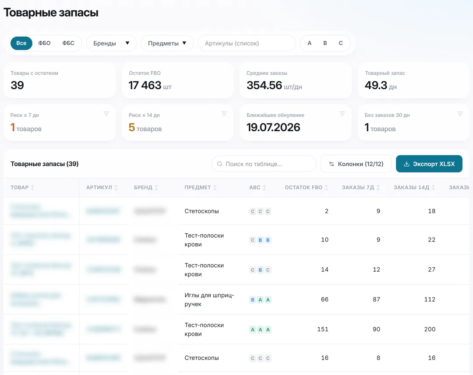Click filter icon on Риск ≤ 7 дн card
Screen dimensions: 473x375
pos(106,114)
